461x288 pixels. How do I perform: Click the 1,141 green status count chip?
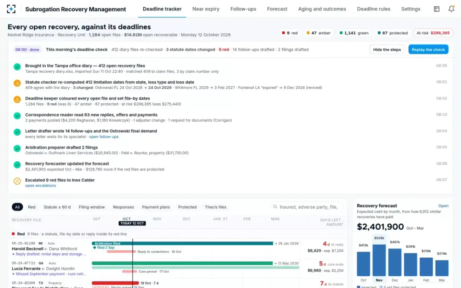[x=353, y=33]
